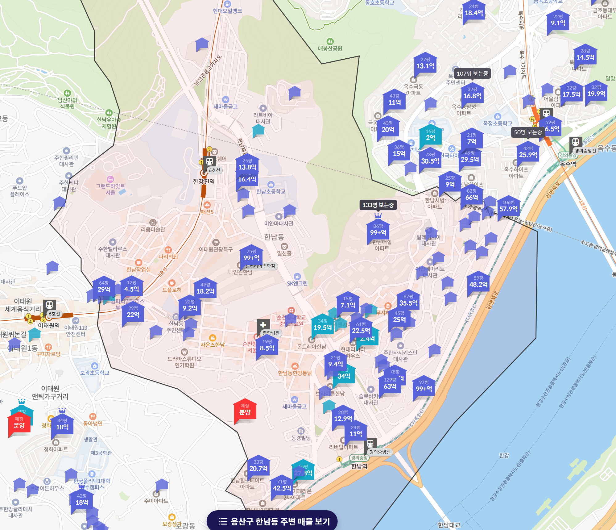Click the Itaewon Station line 6 subway icon
This screenshot has height=530, width=616.
click(49, 305)
